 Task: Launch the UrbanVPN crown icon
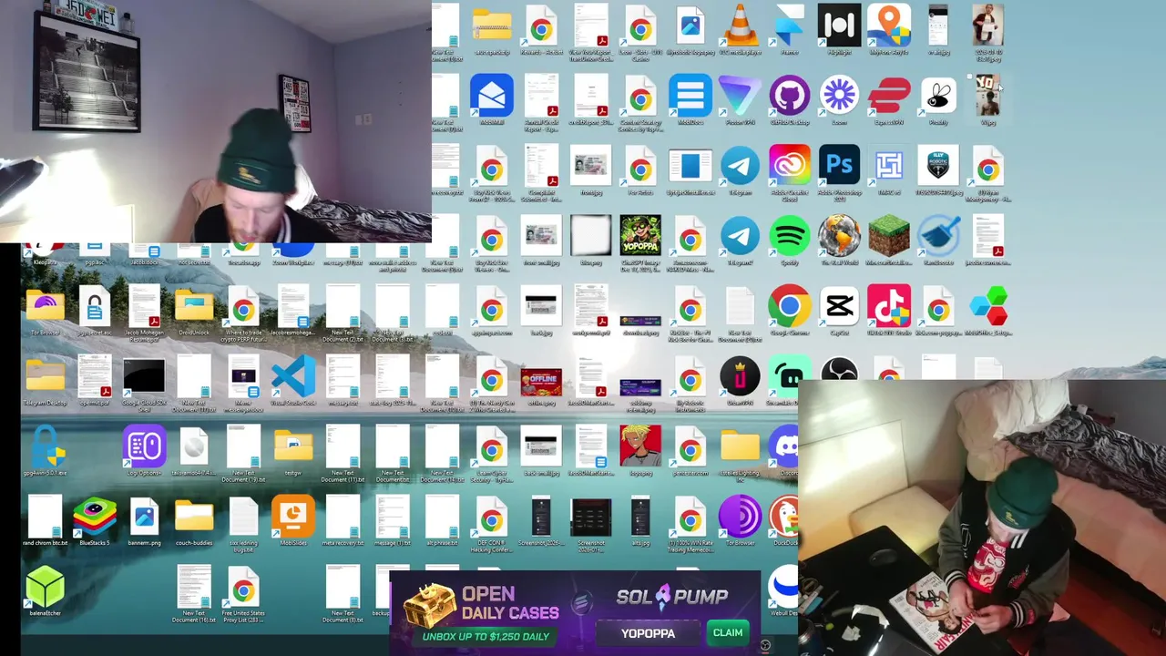(x=740, y=377)
